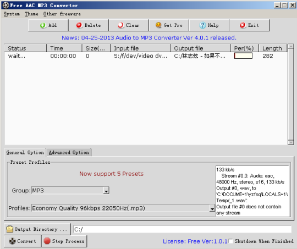The height and width of the screenshot is (249, 297).
Task: Click the Output Directory folder icon
Action: click(9, 229)
